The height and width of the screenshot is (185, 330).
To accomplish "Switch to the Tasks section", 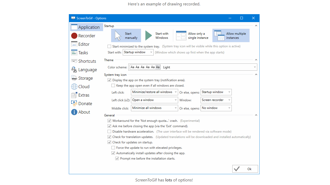I will pos(83,53).
